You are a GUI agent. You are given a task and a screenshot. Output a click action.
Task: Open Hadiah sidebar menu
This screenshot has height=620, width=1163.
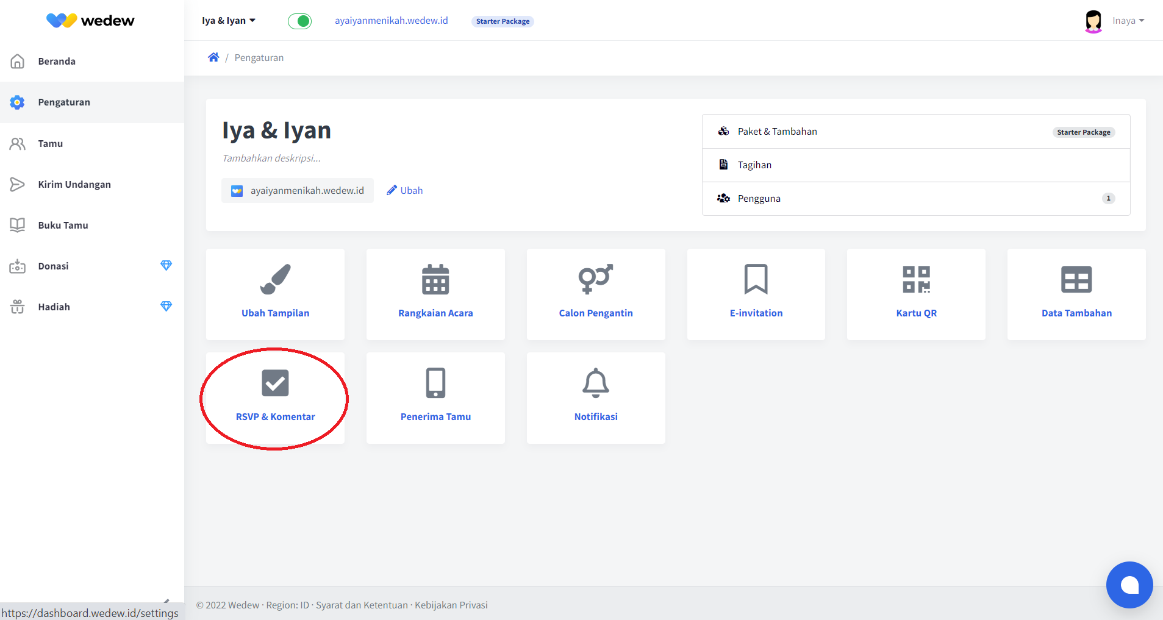coord(92,307)
